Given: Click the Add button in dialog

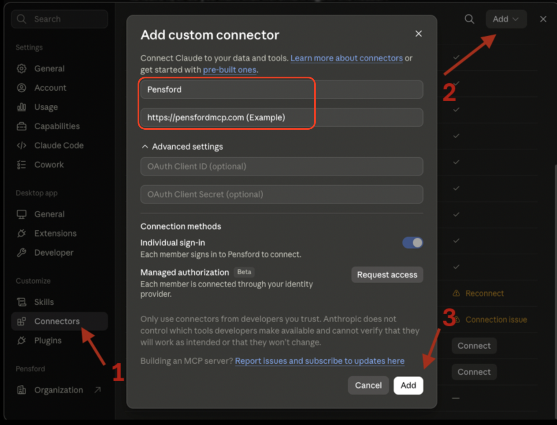Looking at the screenshot, I should point(408,385).
